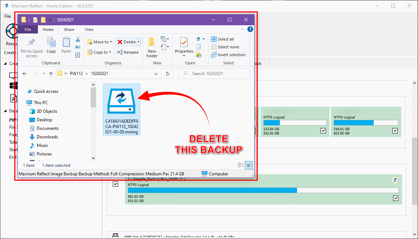Open the recent locations dropdown
This screenshot has width=418, height=239.
pos(44,74)
